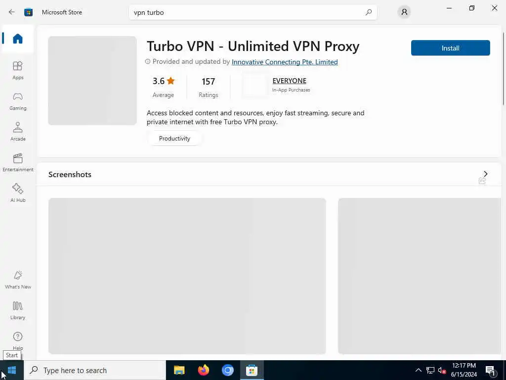The width and height of the screenshot is (506, 380).
Task: Click the Turbo VPN title text
Action: [253, 46]
